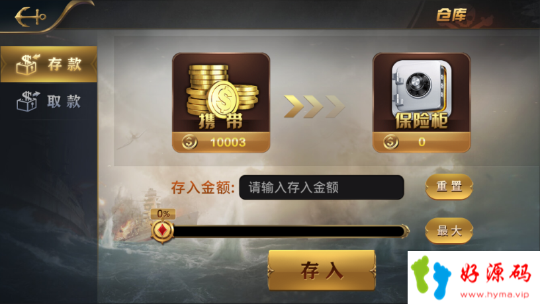Image resolution: width=540 pixels, height=304 pixels.
Task: Click the carried balance 10003 value
Action: click(228, 142)
